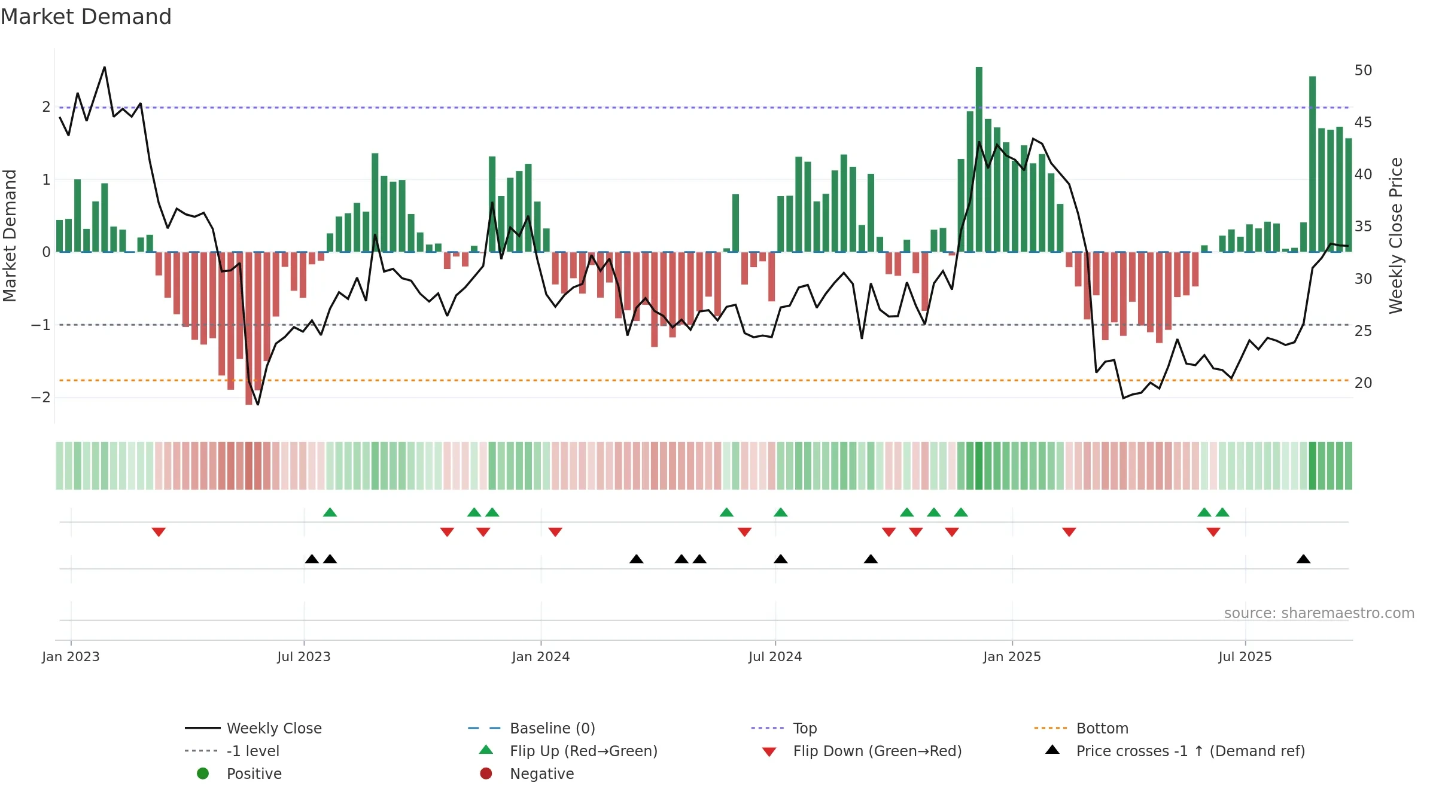Click the 'Jul 2025' x-axis tick label
The image size is (1436, 807).
1245,656
